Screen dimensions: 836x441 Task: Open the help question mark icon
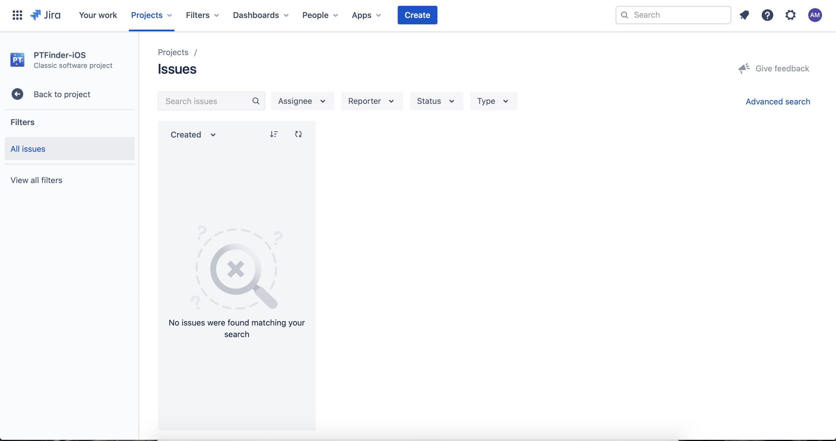tap(767, 15)
